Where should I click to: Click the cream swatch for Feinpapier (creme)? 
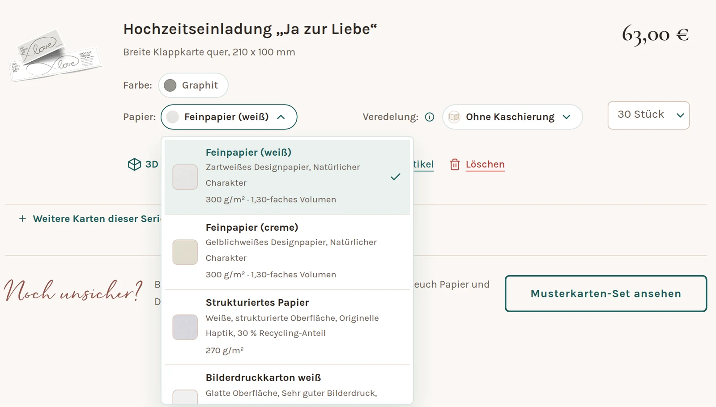point(185,252)
